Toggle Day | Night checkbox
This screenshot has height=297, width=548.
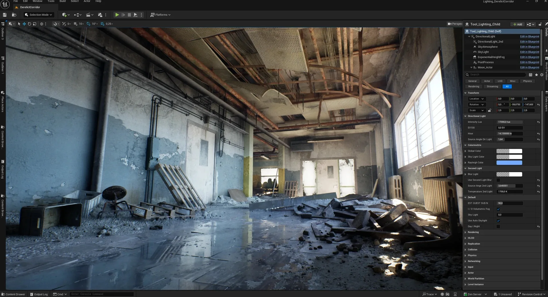click(x=498, y=227)
